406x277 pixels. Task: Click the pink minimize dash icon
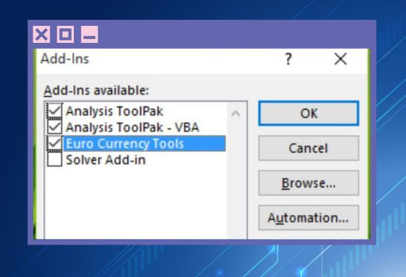(89, 34)
